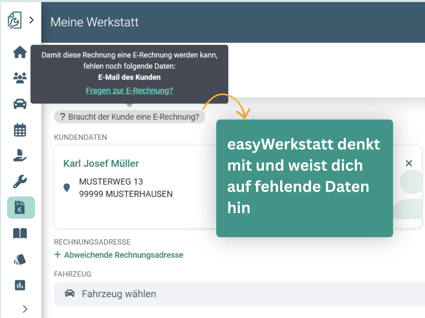Click the 'KUNDENDATEN' section label

coord(80,137)
